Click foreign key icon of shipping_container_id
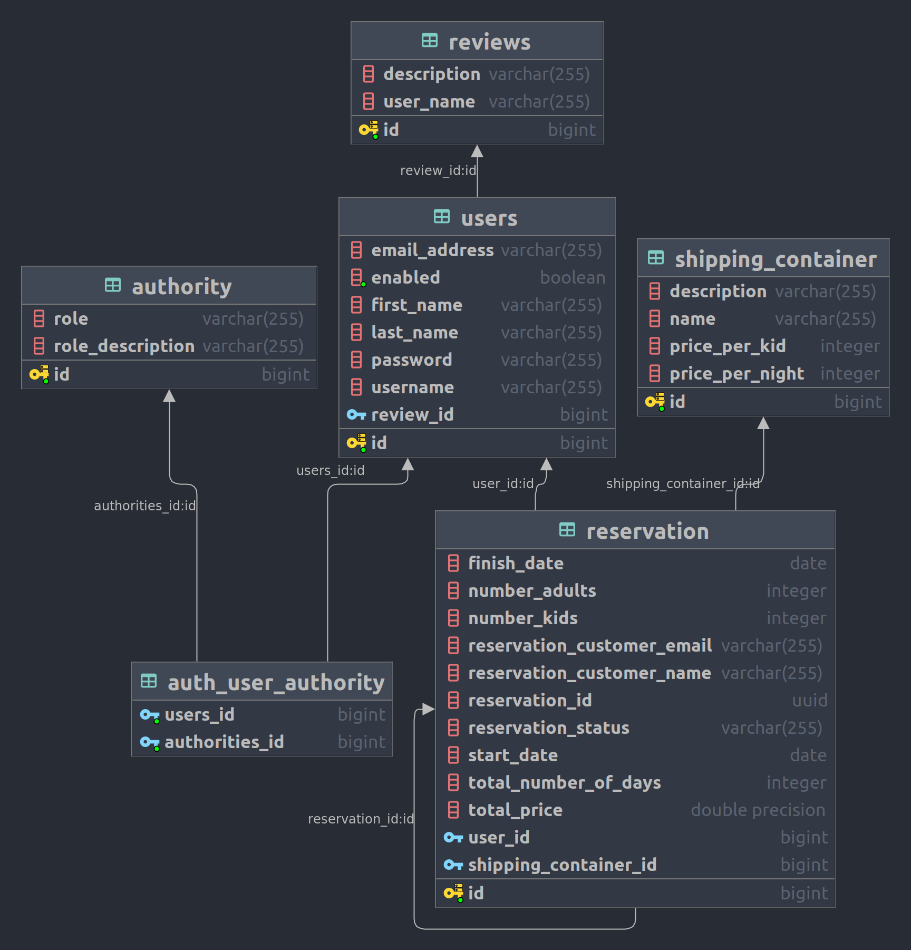The height and width of the screenshot is (950, 911). 453,865
